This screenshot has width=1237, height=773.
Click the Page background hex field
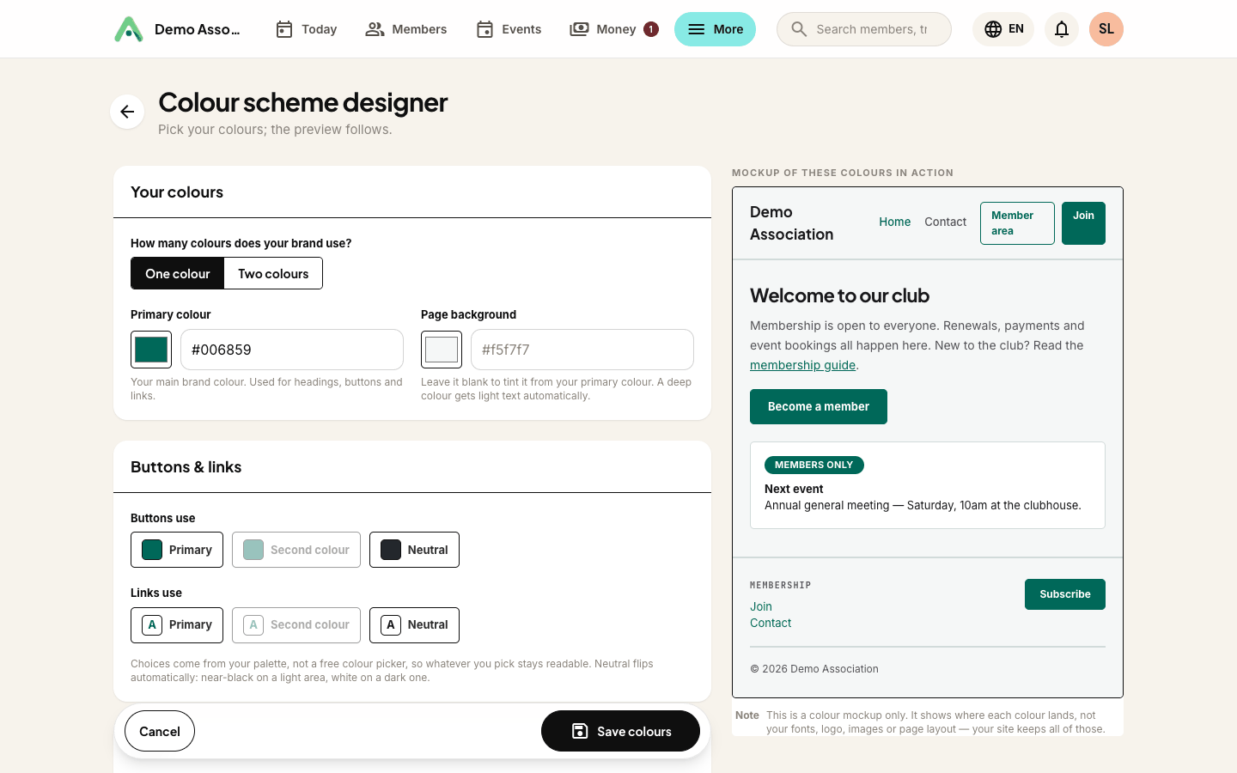tap(582, 350)
